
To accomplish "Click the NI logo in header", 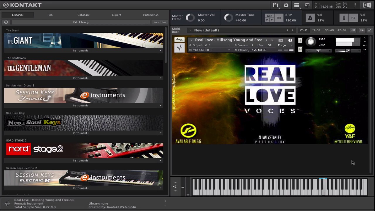I will tap(367, 5).
